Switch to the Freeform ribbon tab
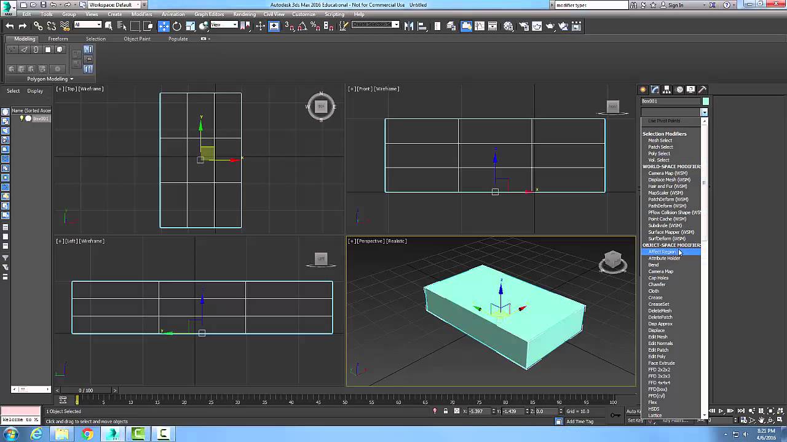787x442 pixels. [x=58, y=39]
